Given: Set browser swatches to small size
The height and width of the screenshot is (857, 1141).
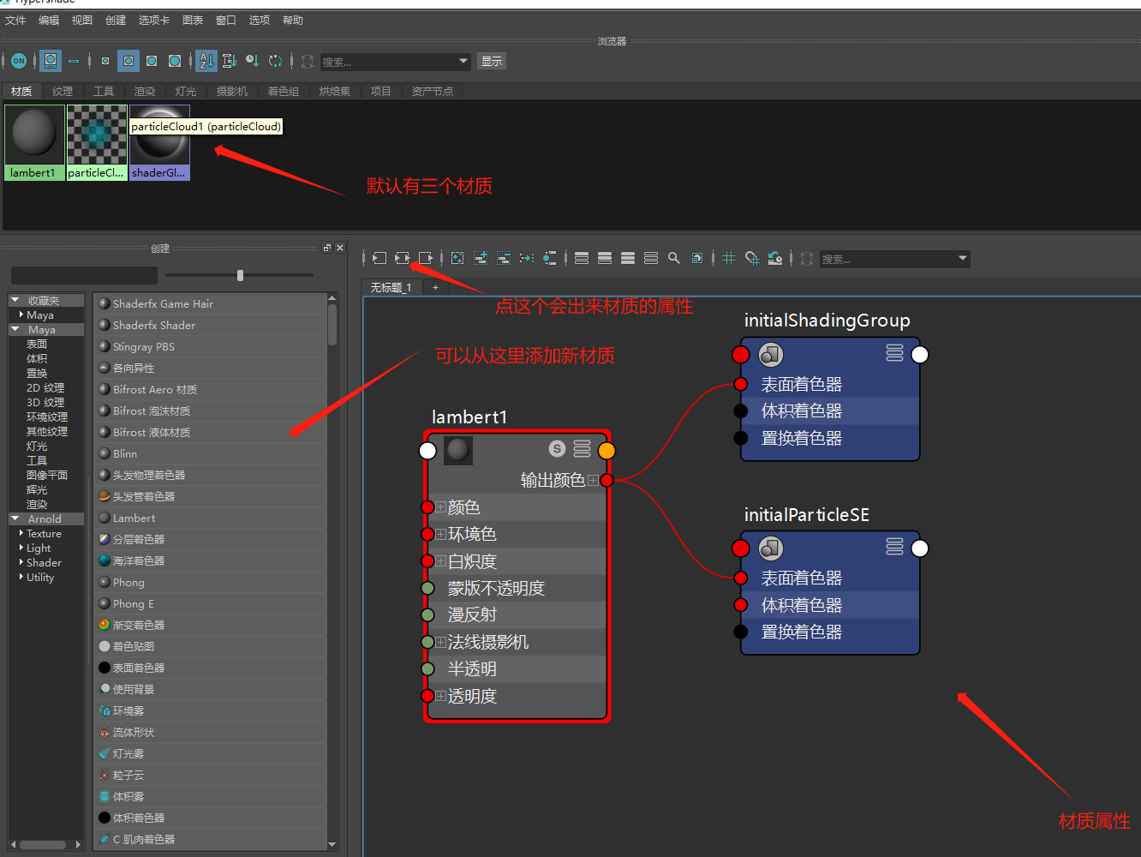Looking at the screenshot, I should click(105, 61).
